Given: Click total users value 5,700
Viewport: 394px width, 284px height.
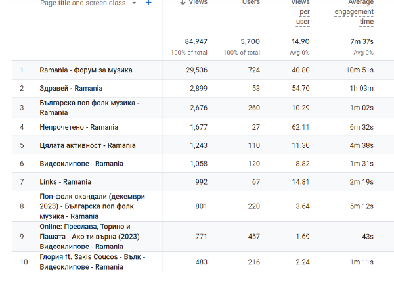Looking at the screenshot, I should coord(250,41).
